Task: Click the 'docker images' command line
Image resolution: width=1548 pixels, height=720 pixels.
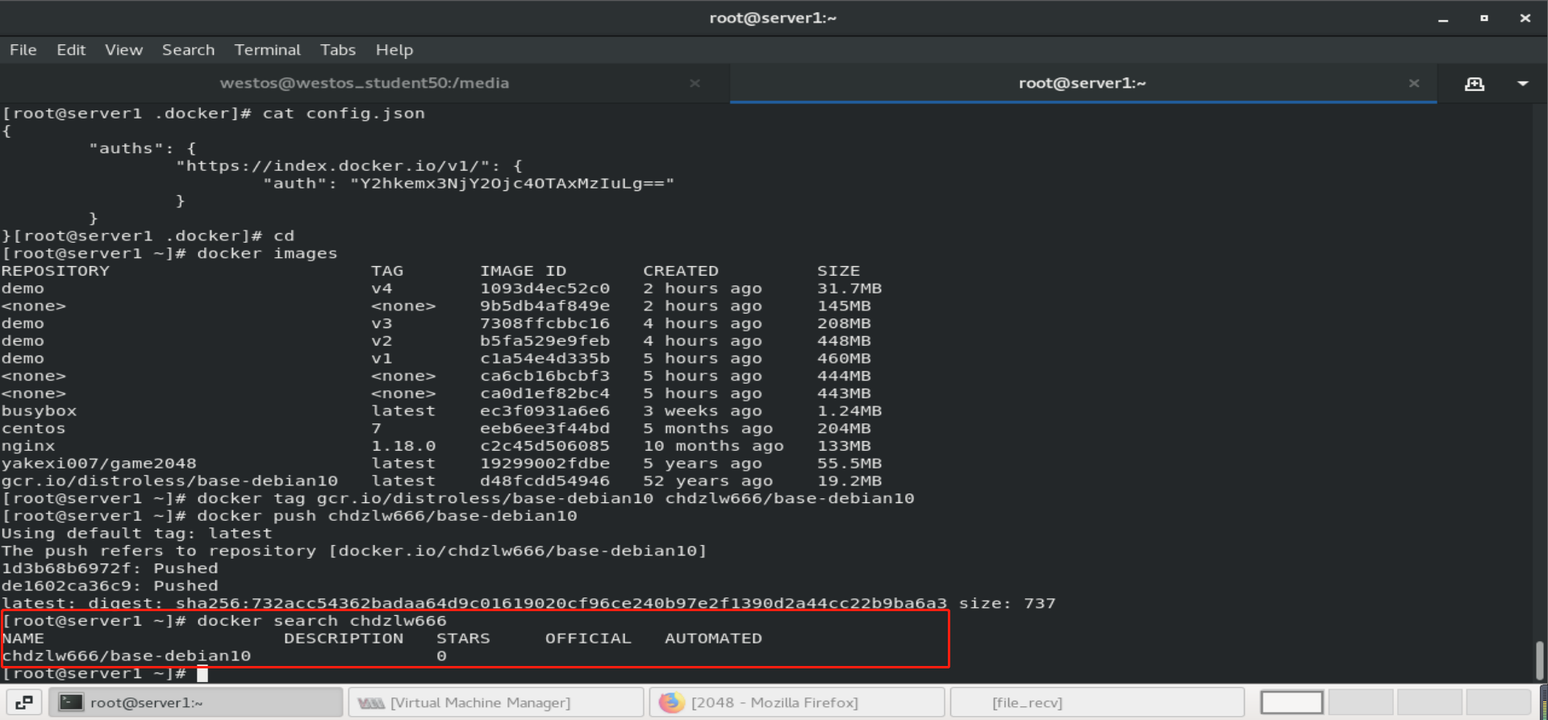Action: (169, 254)
